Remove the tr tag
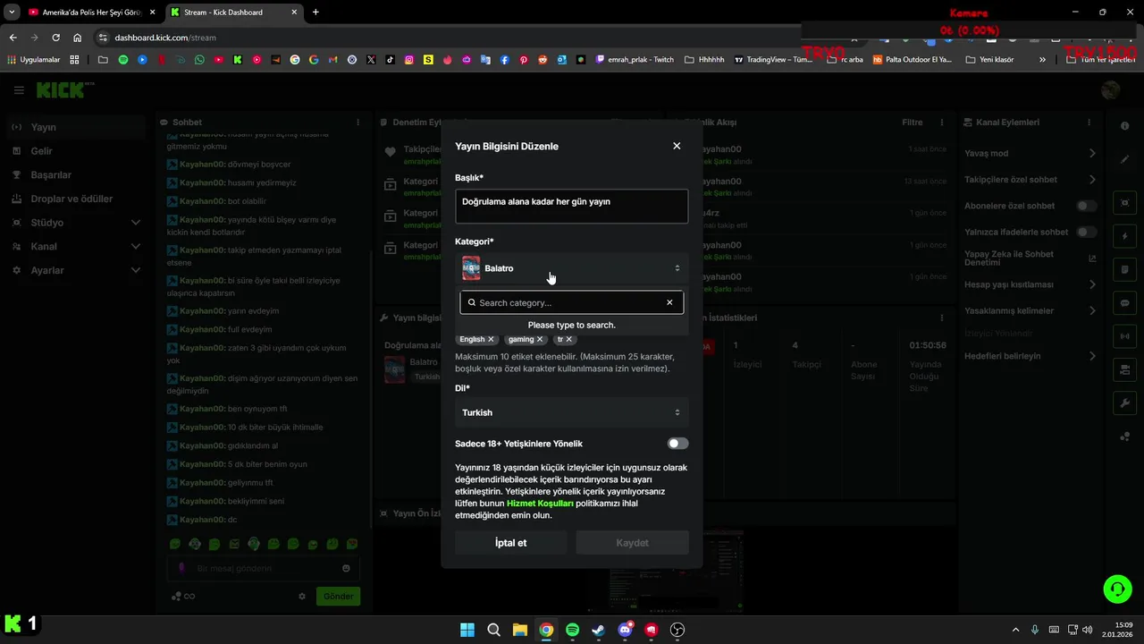The width and height of the screenshot is (1144, 644). point(568,339)
